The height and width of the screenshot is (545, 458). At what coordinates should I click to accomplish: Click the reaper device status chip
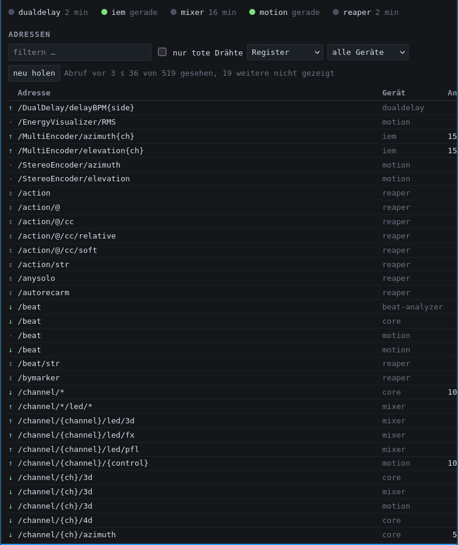pos(366,12)
